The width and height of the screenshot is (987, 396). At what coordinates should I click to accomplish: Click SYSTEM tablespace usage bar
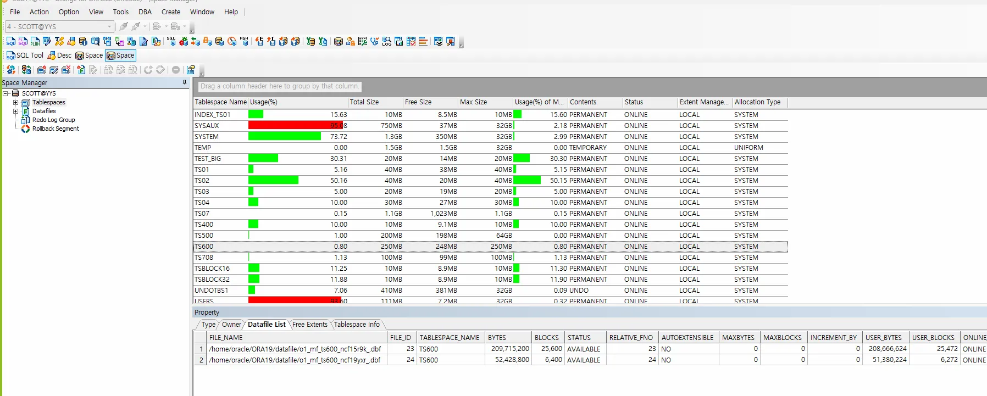pos(285,136)
